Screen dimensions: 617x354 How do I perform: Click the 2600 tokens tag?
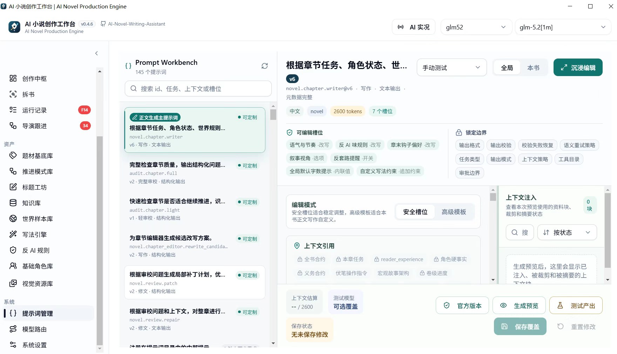tap(348, 111)
